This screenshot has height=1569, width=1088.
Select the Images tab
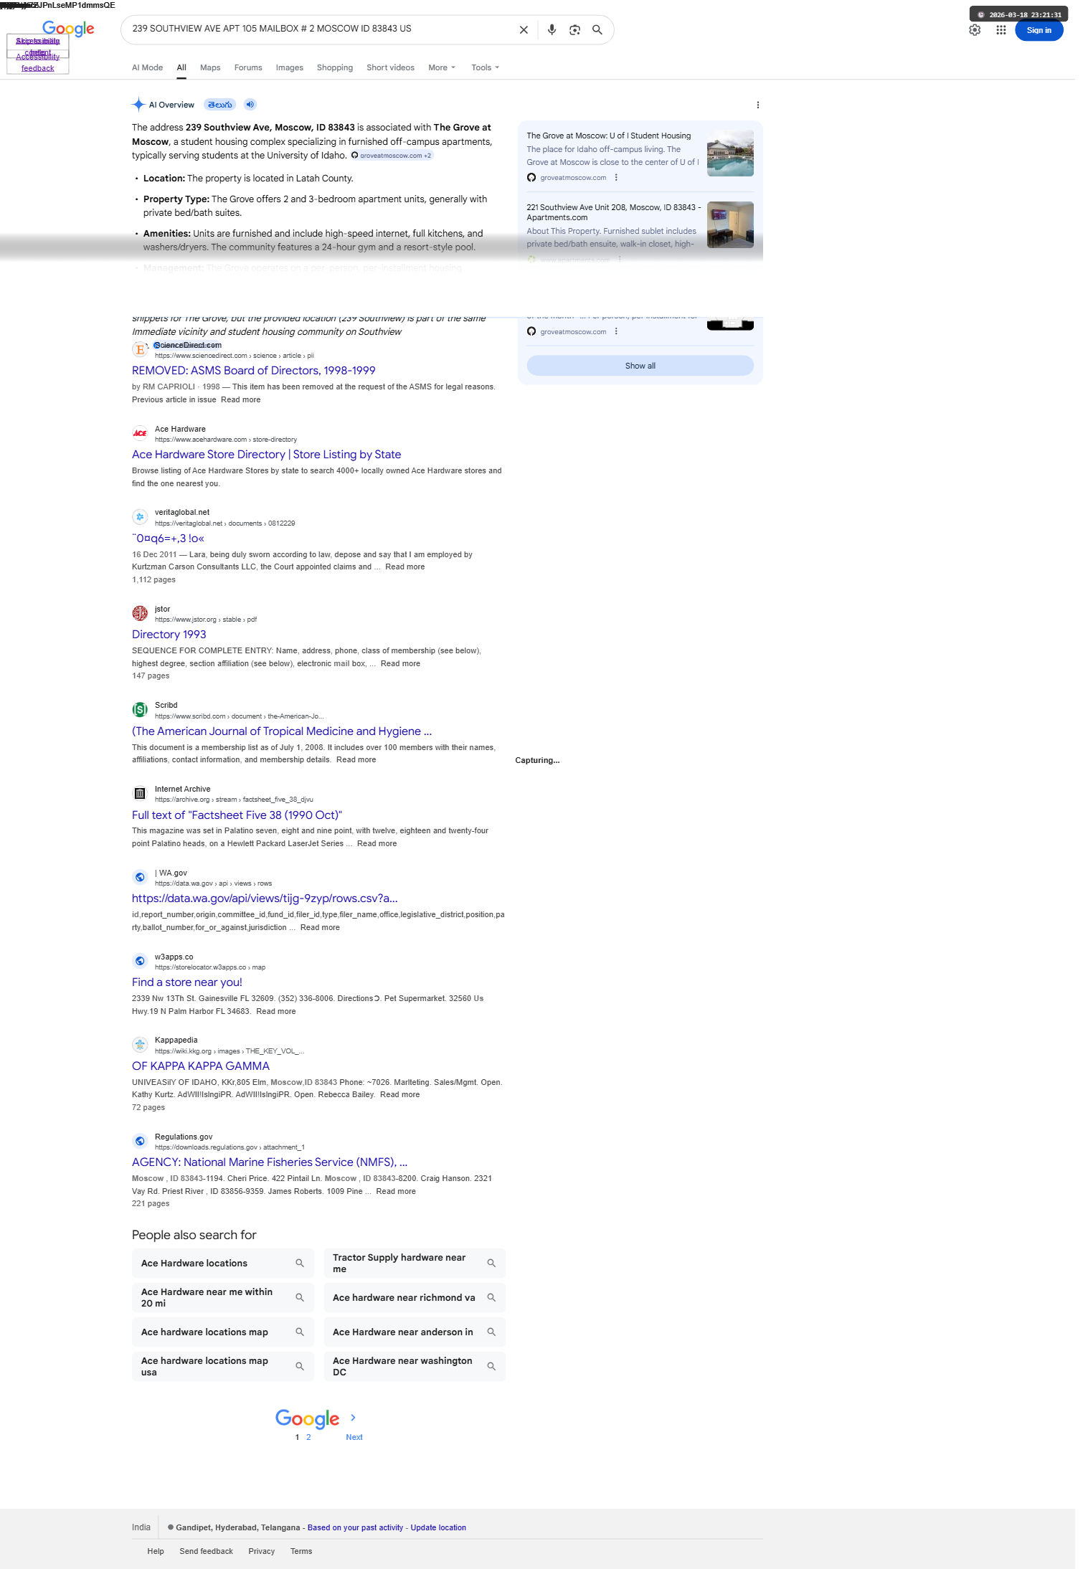290,67
